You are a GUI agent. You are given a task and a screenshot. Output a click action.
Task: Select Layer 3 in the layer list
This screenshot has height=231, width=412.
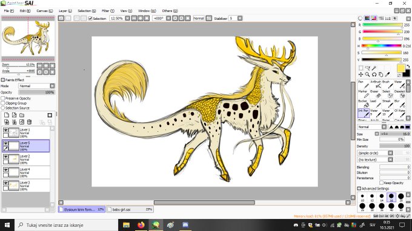[x=25, y=186]
